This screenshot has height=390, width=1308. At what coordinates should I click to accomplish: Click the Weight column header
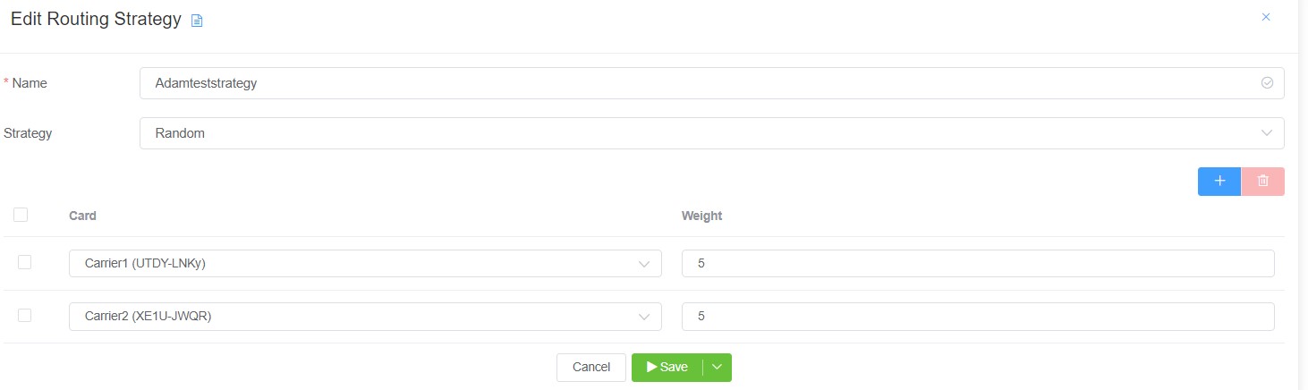point(701,216)
